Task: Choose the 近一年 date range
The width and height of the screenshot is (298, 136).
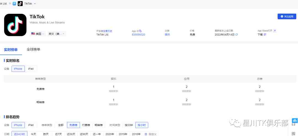Action: (x=97, y=134)
